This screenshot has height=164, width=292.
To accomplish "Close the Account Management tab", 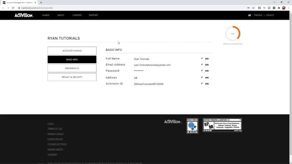I will point(35,3).
